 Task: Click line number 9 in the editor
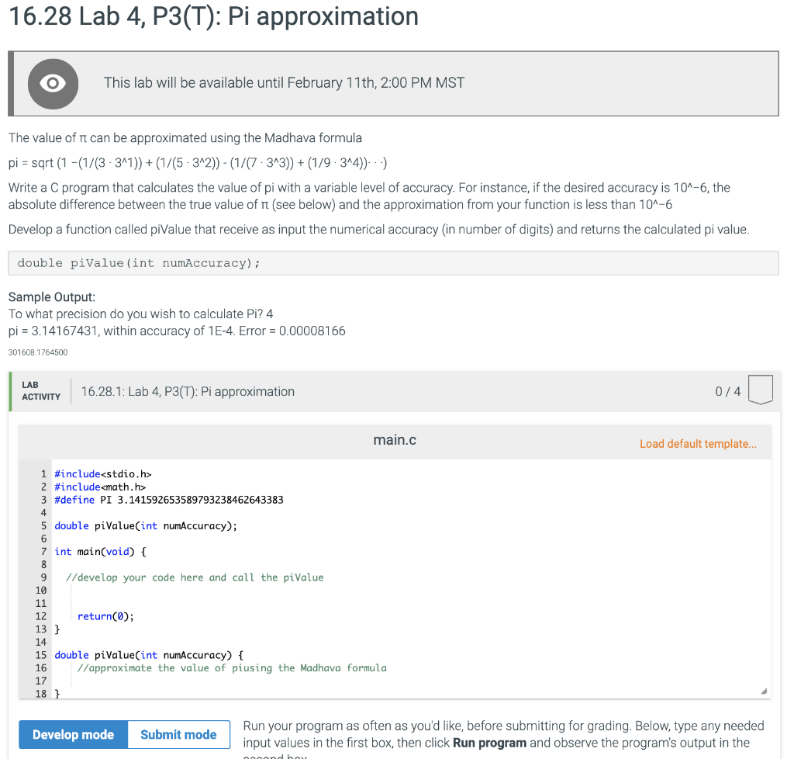point(43,577)
